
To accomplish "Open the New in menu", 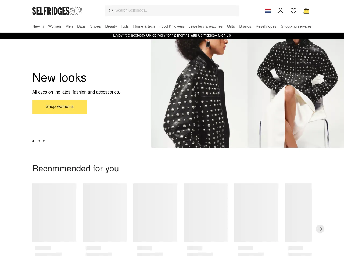I will (38, 26).
